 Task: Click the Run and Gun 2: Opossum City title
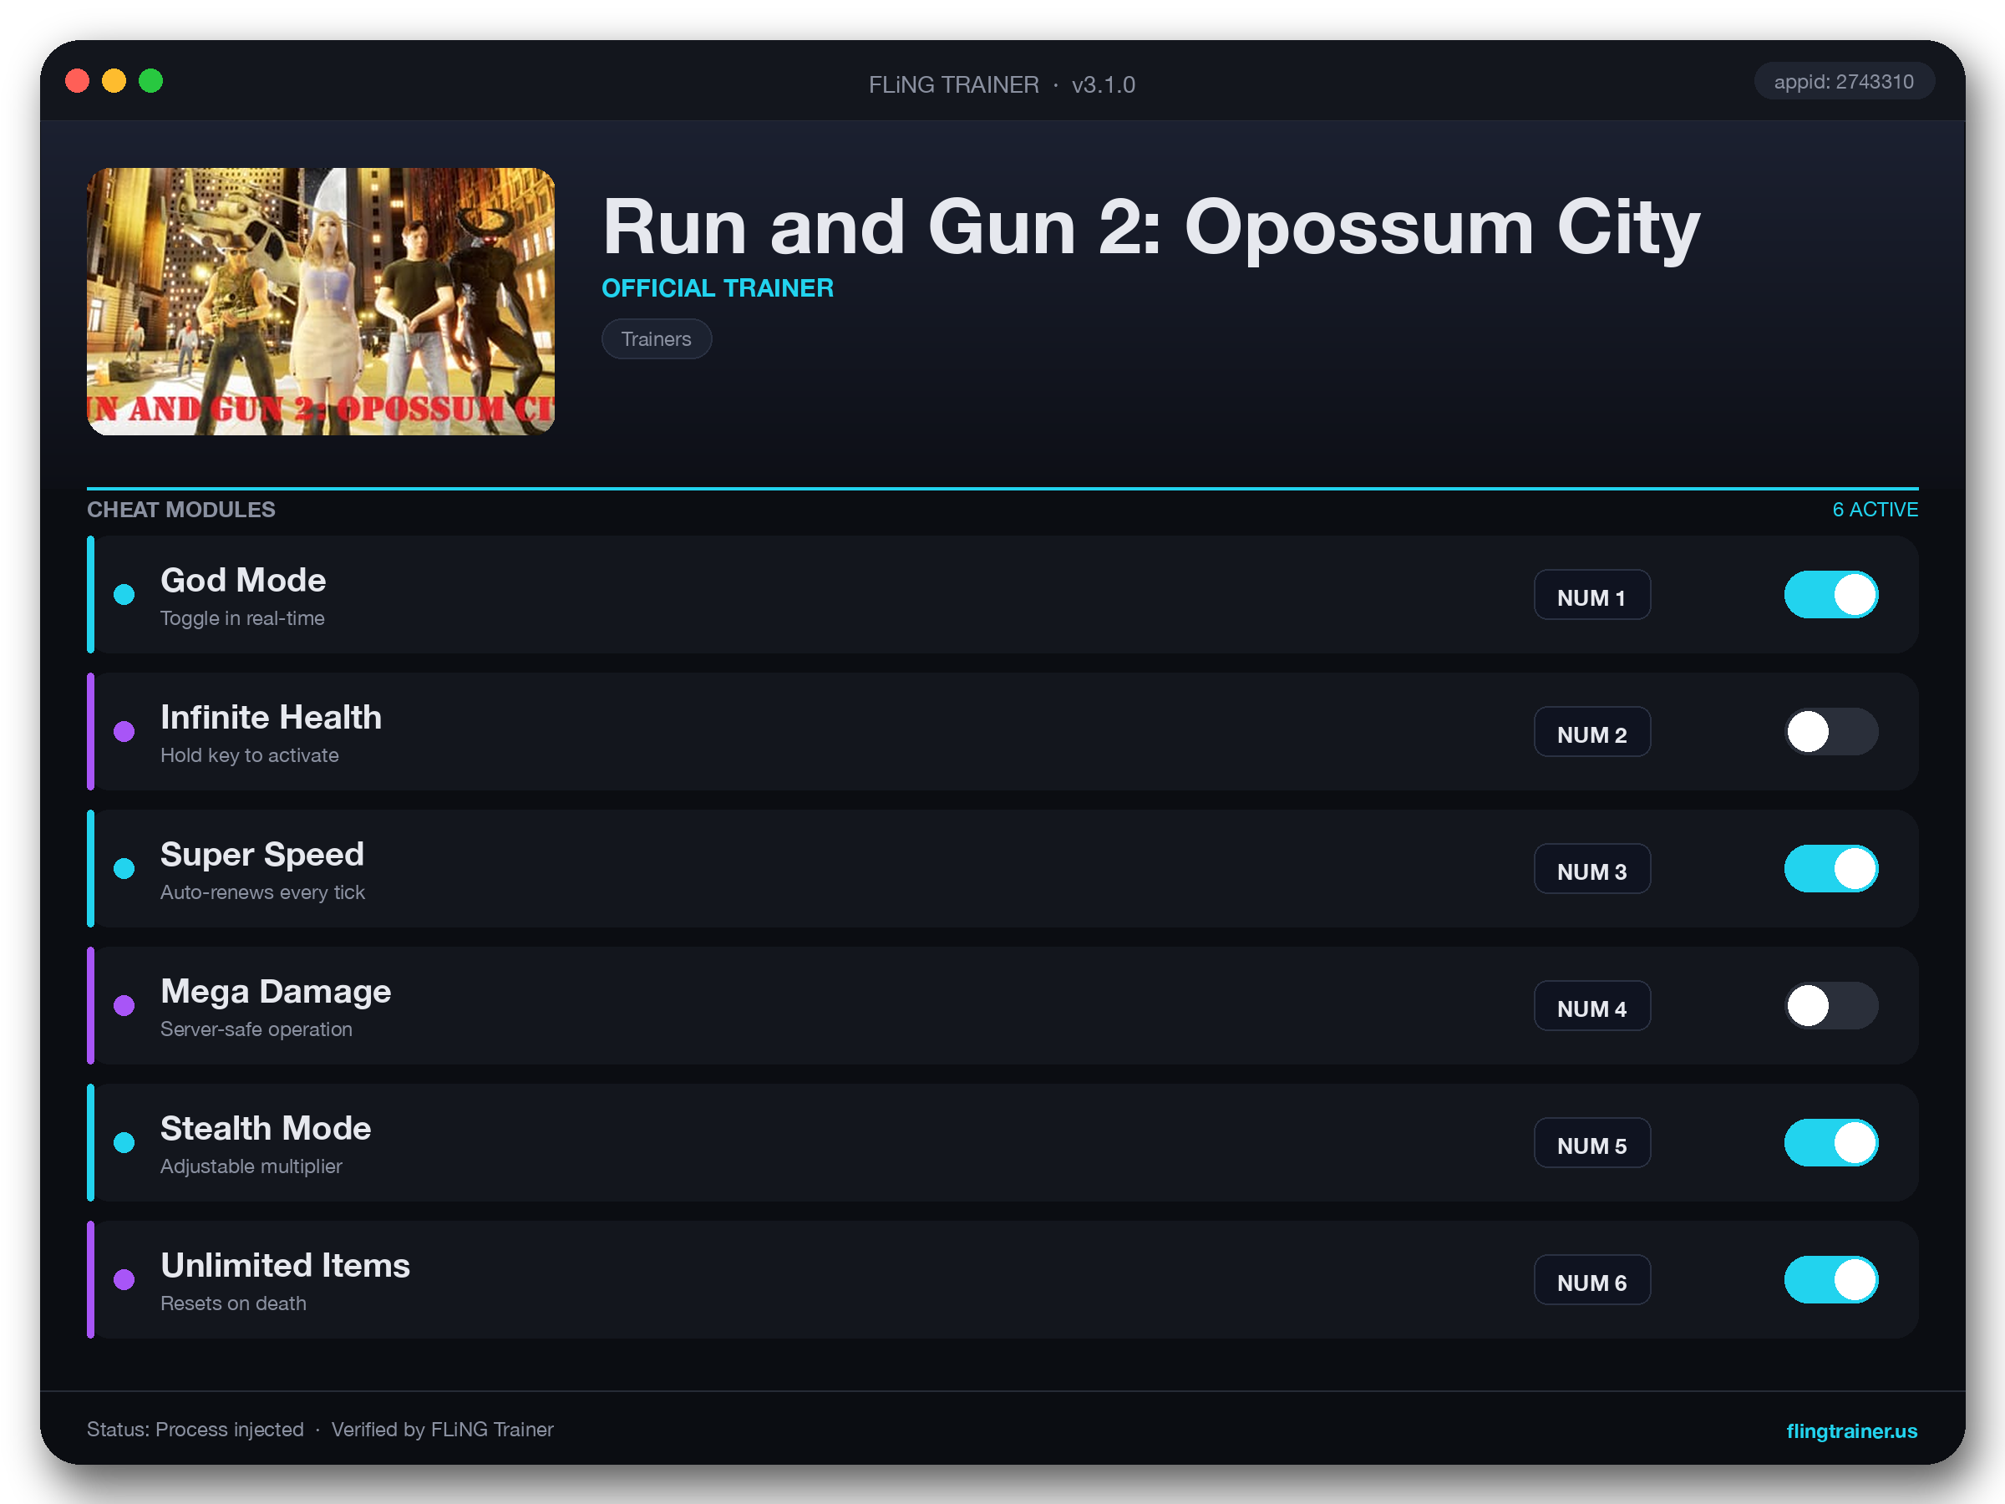1150,226
